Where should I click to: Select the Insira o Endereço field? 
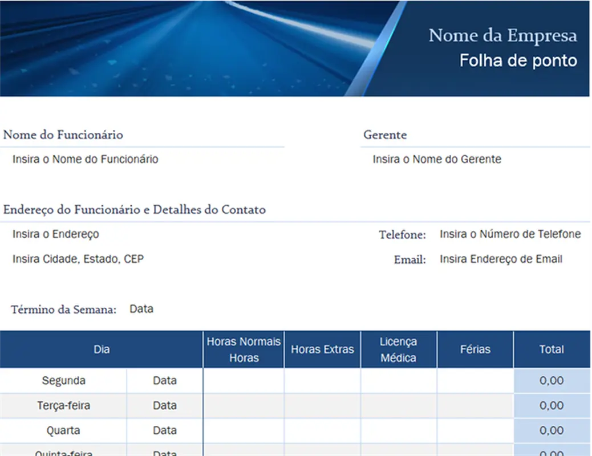coord(55,234)
